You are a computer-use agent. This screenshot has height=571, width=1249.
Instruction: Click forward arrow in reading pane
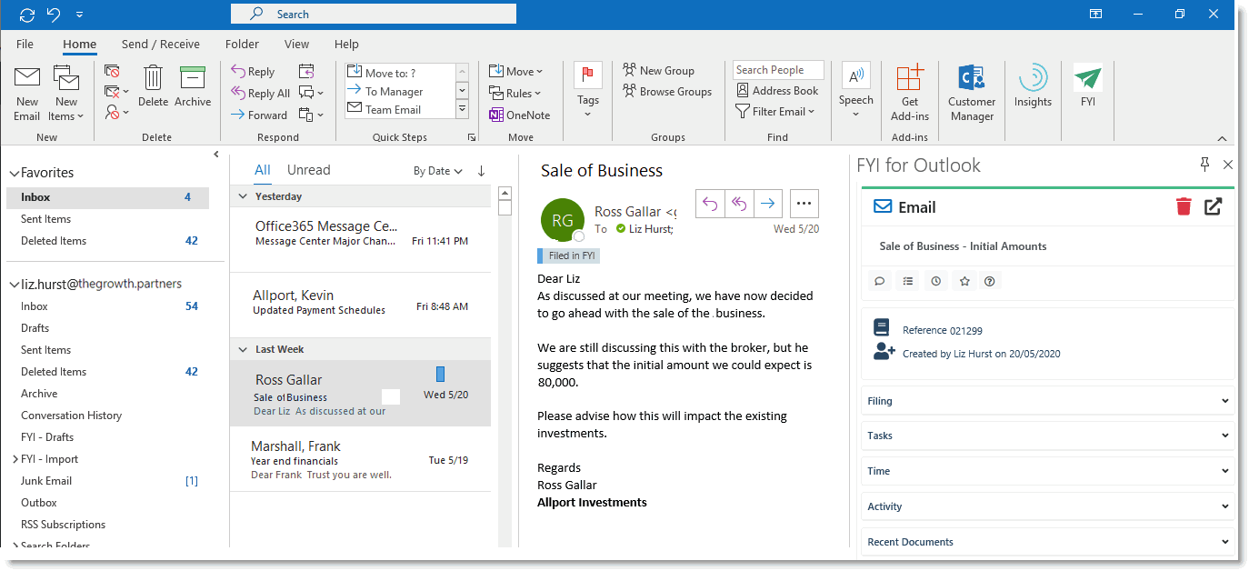coord(768,204)
